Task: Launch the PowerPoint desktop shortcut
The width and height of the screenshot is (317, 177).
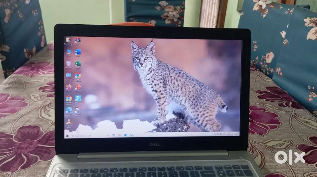Action: coord(78,87)
